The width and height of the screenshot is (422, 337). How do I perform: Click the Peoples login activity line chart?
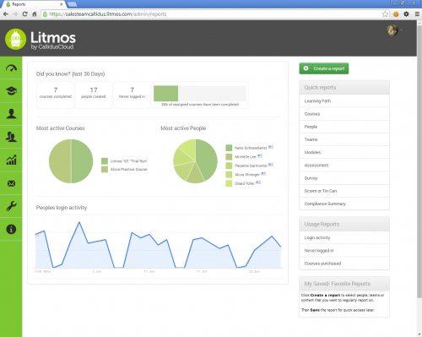(158, 244)
